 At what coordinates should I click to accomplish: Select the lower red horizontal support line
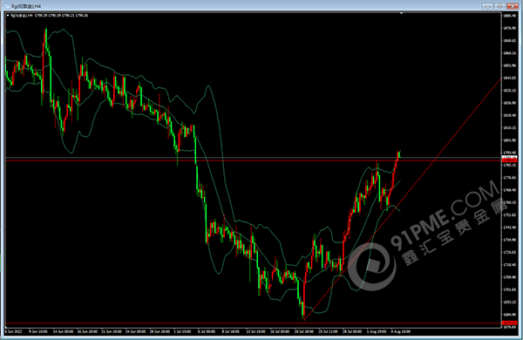pos(254,323)
